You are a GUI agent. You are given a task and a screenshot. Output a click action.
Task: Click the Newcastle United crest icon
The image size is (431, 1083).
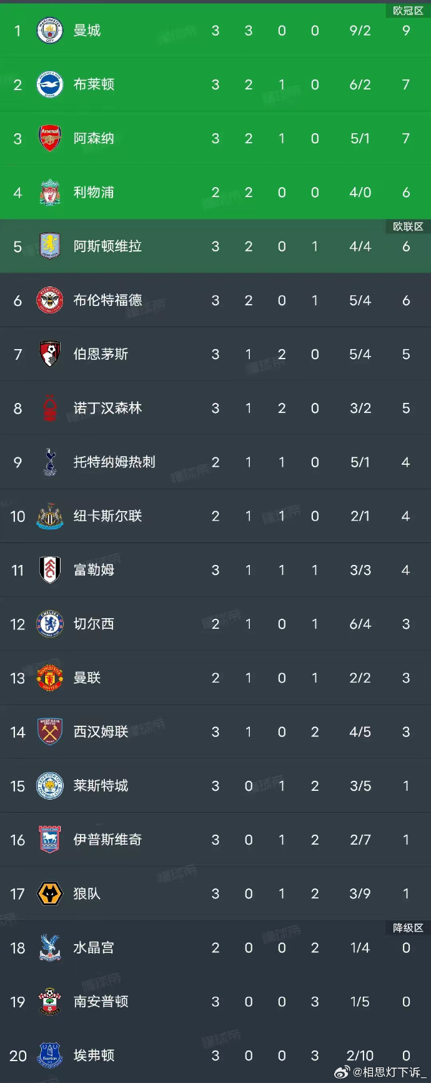[50, 516]
